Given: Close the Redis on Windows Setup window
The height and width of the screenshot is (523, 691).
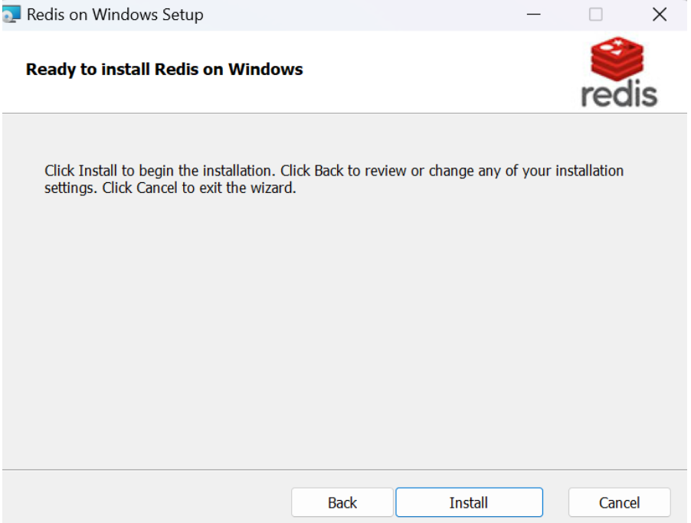Looking at the screenshot, I should click(x=660, y=15).
